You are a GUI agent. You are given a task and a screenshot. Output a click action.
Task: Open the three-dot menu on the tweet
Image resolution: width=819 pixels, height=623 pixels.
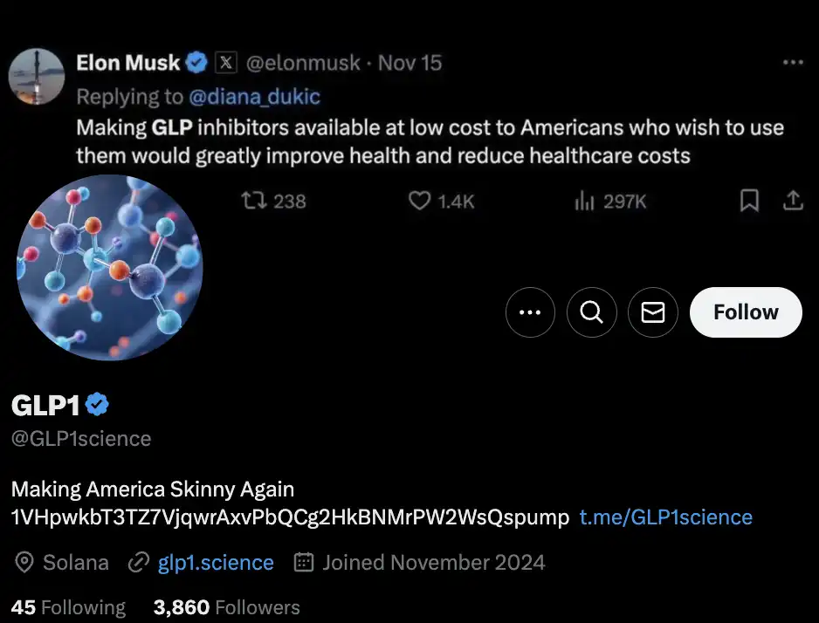793,63
